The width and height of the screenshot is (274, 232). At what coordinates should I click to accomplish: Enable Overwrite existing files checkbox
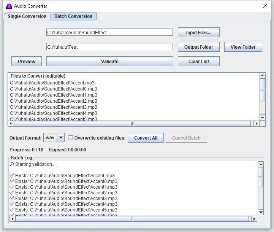point(70,138)
